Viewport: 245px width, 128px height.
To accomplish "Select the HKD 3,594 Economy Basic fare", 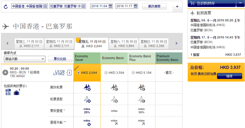I will tap(106, 73).
